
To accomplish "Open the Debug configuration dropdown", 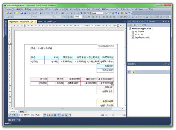I will (x=96, y=13).
